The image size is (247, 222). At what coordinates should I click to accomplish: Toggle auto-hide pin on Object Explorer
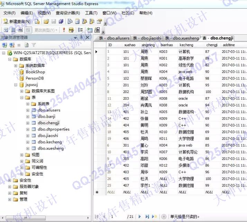[x=81, y=37]
